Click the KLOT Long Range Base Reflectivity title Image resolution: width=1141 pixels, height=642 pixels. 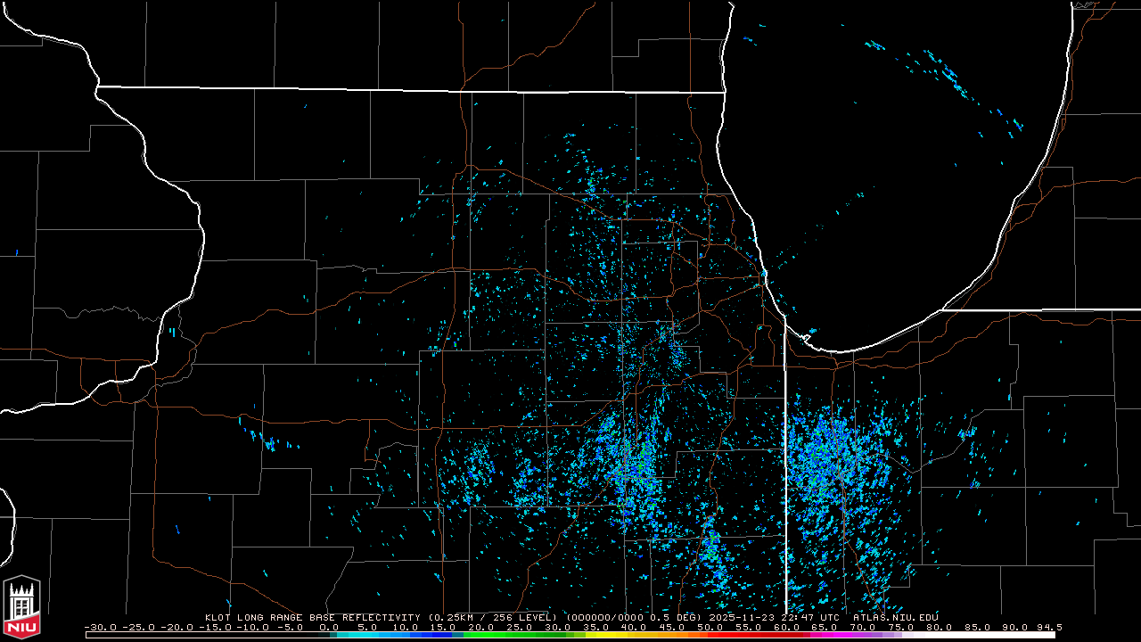[x=314, y=617]
